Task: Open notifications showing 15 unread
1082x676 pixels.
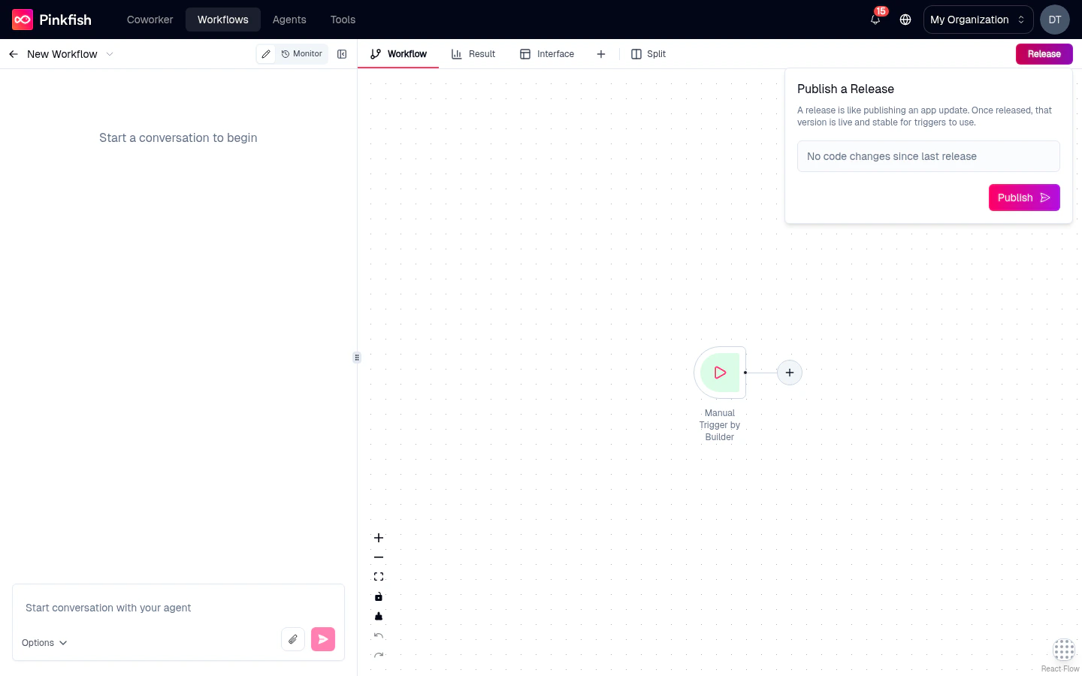Action: [875, 20]
